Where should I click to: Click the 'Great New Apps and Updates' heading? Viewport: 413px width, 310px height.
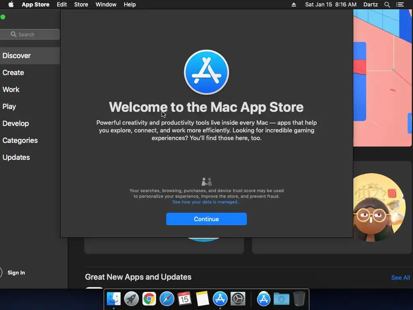[138, 277]
